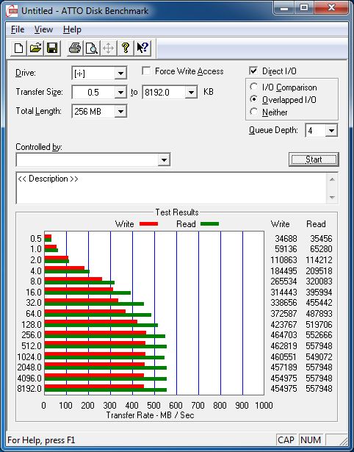Open the Total Length 256 MB dropdown
354x452 pixels.
click(120, 111)
